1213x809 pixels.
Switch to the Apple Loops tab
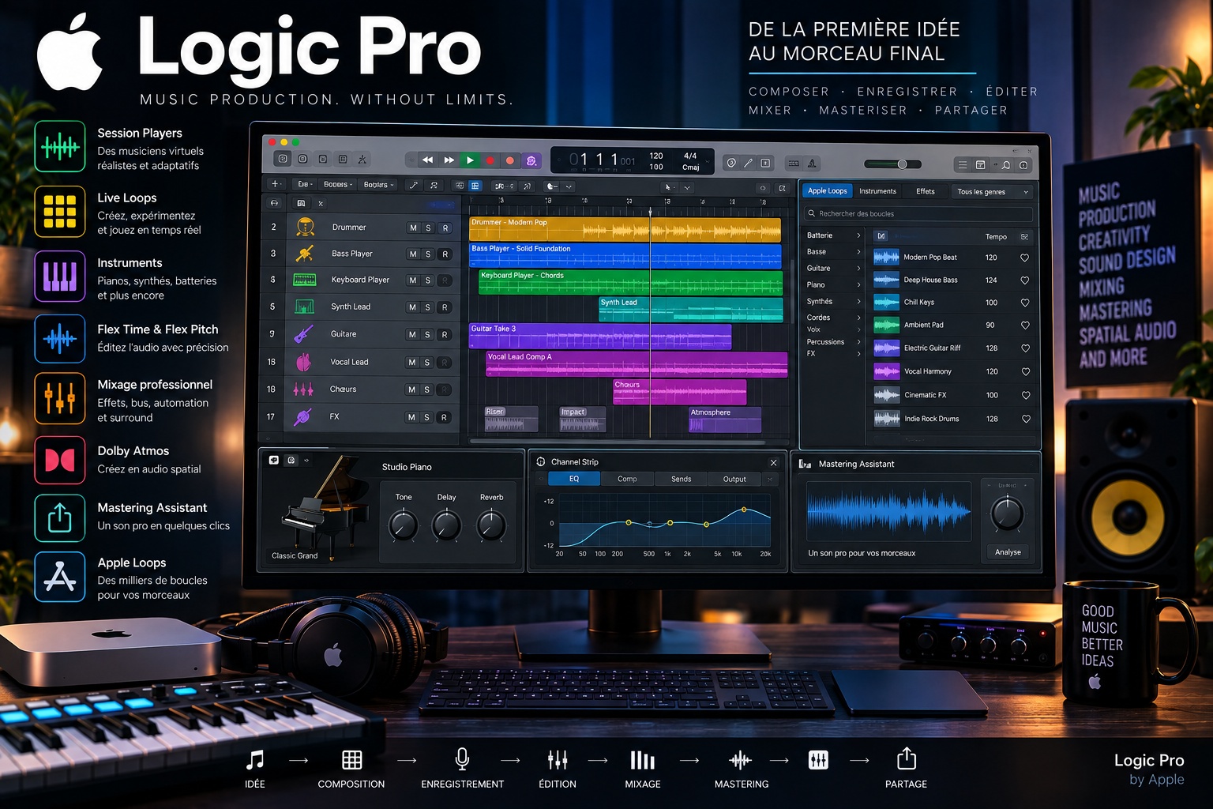[x=827, y=191]
